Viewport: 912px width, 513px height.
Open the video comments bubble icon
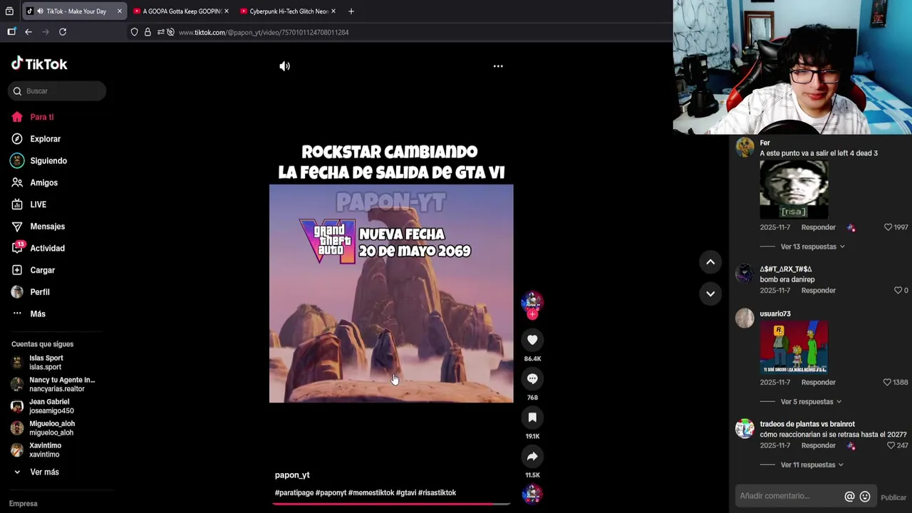click(532, 379)
